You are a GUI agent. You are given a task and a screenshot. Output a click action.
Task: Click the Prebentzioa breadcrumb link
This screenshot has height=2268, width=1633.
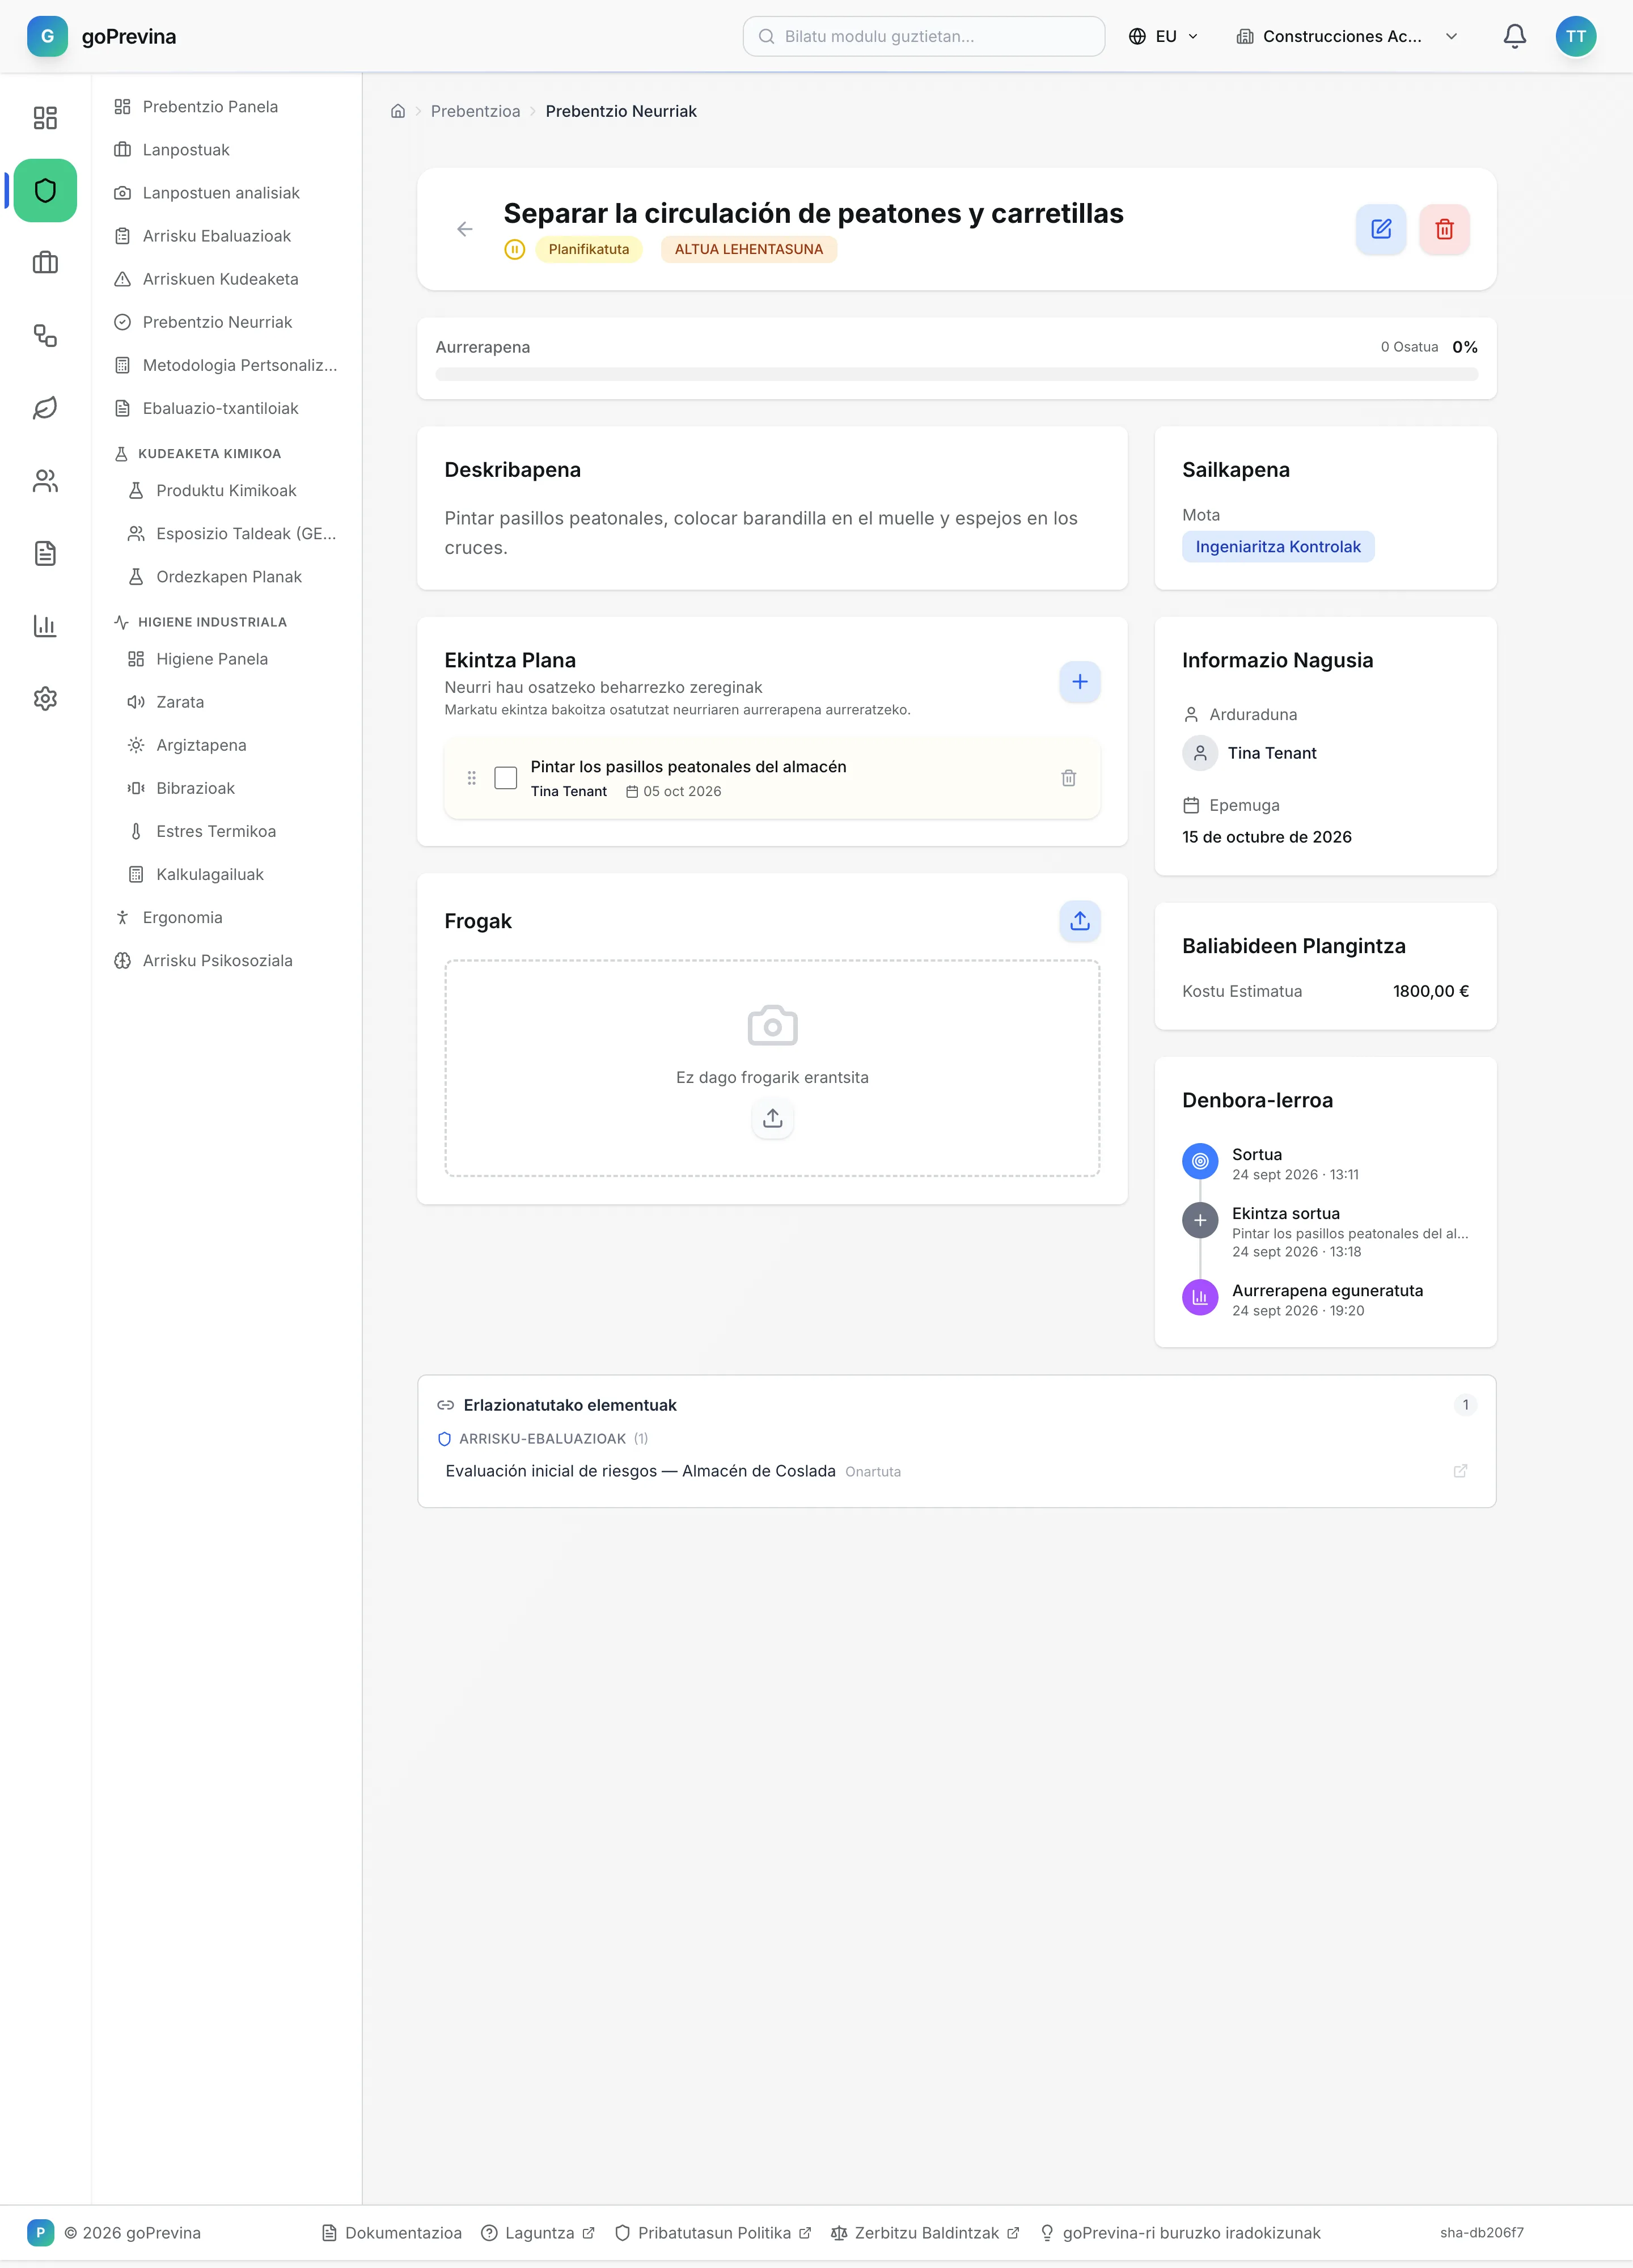[x=475, y=111]
